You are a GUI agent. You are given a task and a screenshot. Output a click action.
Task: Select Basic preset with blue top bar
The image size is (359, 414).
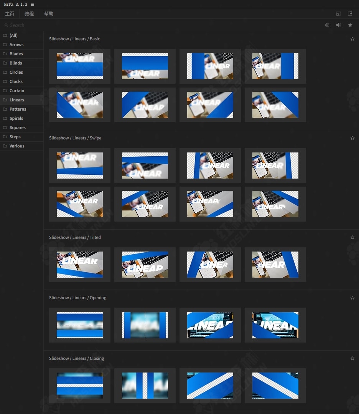coord(145,66)
